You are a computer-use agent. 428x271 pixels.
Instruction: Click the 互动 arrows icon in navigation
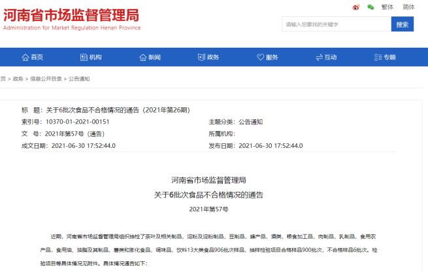point(319,58)
